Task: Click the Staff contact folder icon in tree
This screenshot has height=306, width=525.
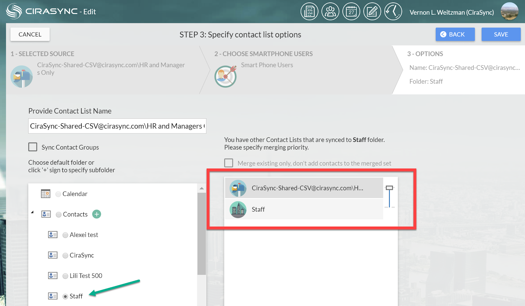Action: tap(53, 296)
